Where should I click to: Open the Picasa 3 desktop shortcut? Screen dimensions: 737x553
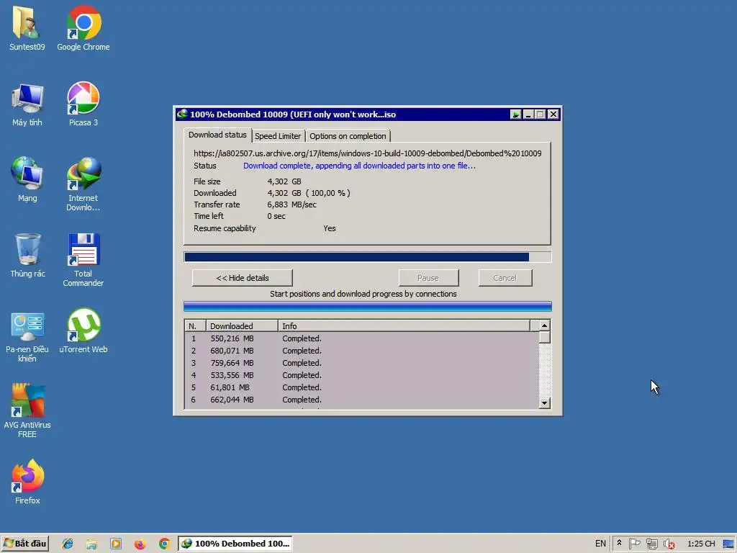tap(83, 104)
